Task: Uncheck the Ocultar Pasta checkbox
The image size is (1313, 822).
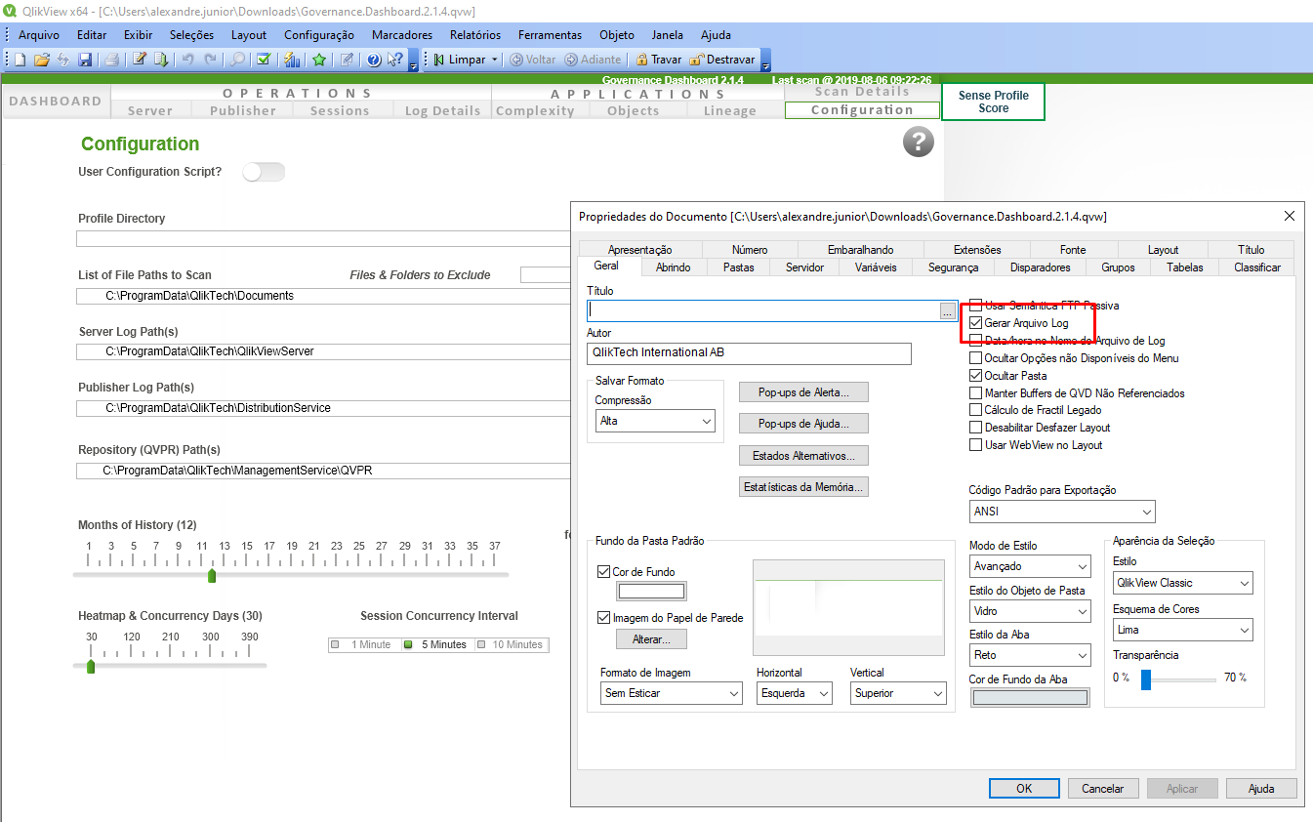Action: [x=975, y=376]
